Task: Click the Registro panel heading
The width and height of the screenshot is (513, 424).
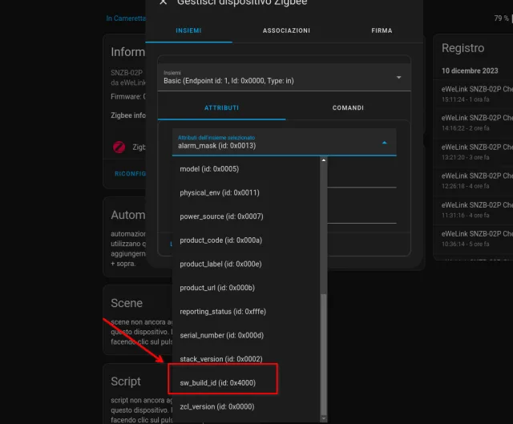Action: coord(463,48)
